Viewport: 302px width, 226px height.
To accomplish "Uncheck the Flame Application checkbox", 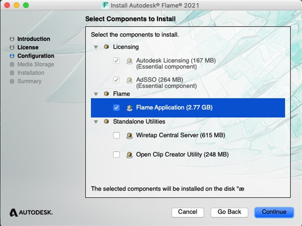I will point(116,107).
